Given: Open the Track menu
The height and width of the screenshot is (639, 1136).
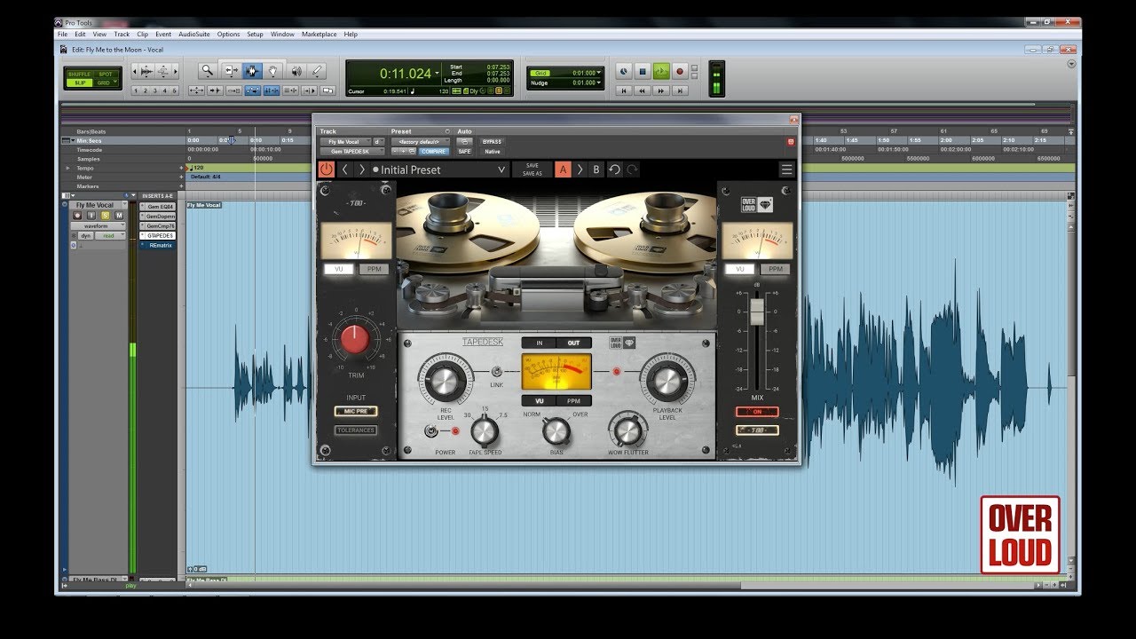Looking at the screenshot, I should tap(122, 35).
